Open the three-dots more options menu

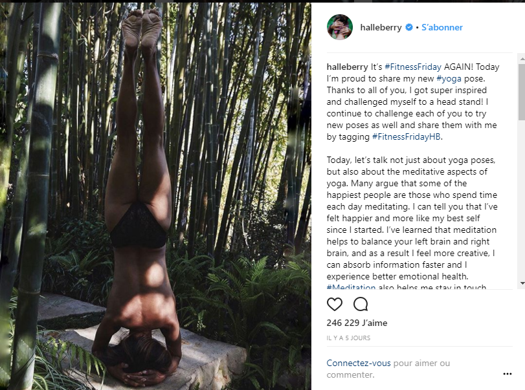click(508, 373)
